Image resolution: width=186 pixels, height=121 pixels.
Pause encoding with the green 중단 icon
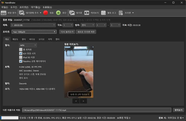pos(58,13)
